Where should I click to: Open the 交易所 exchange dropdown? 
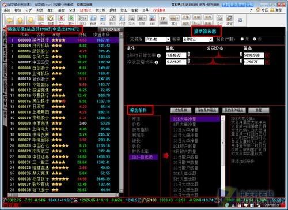[x=168, y=39]
